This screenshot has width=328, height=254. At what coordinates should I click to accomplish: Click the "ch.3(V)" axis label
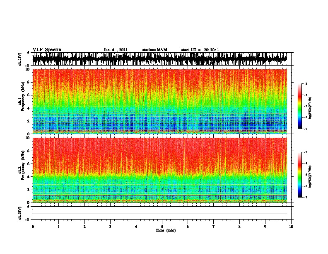coord(20,213)
